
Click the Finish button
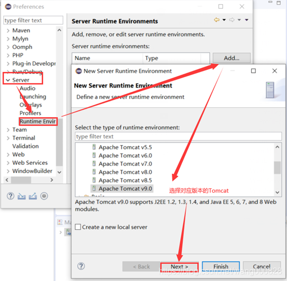tap(221, 266)
